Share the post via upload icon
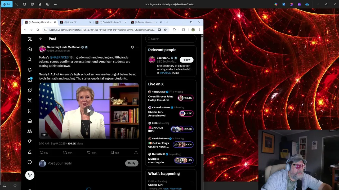The height and width of the screenshot is (190, 339). click(x=136, y=153)
